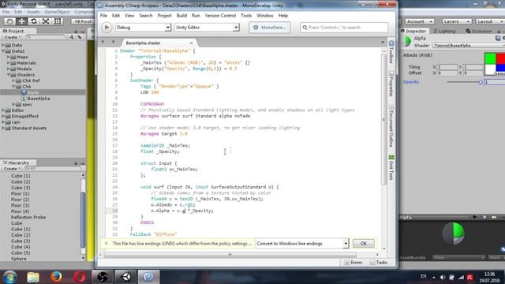This screenshot has width=505, height=284.
Task: Open the Errors pad
Action: [353, 263]
